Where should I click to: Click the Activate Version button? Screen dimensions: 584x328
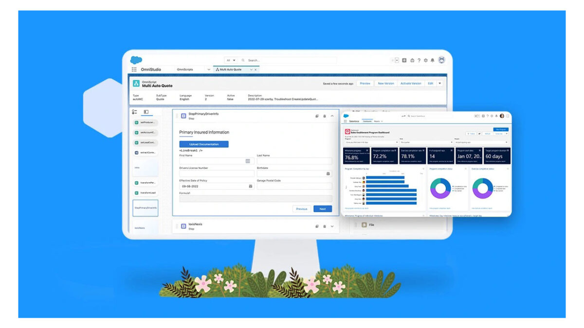point(411,84)
